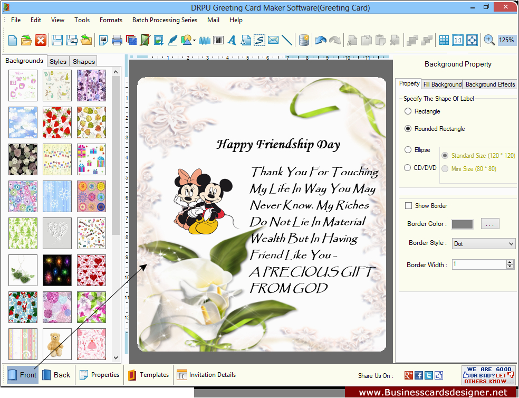The width and height of the screenshot is (519, 398).
Task: Click the Print icon in toolbar
Action: (x=117, y=40)
